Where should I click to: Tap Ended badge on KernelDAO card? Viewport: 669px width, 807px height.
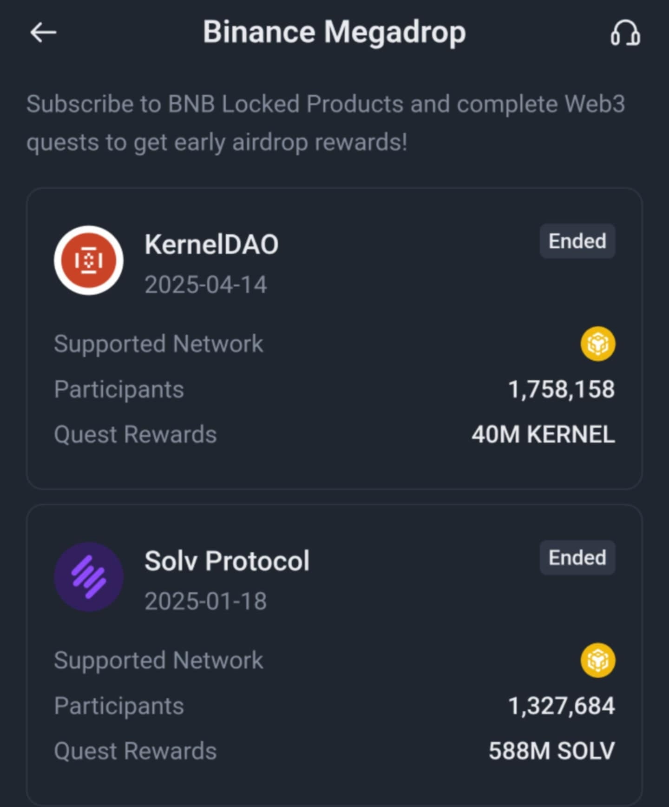click(577, 241)
